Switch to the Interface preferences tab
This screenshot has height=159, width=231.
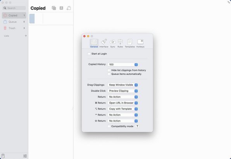(x=104, y=43)
